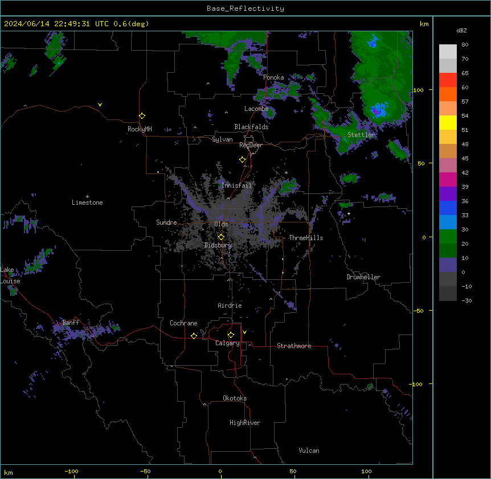491x479 pixels.
Task: Click the -100 tick on horizontal km axis
Action: (71, 471)
